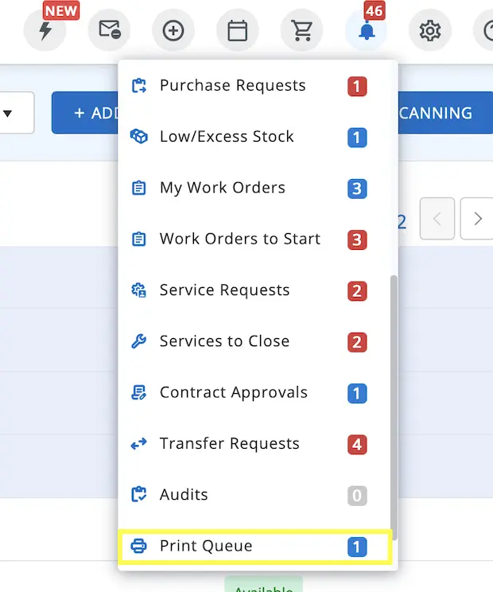Screen dimensions: 493x592
Task: Click the next page chevron arrow
Action: point(477,219)
